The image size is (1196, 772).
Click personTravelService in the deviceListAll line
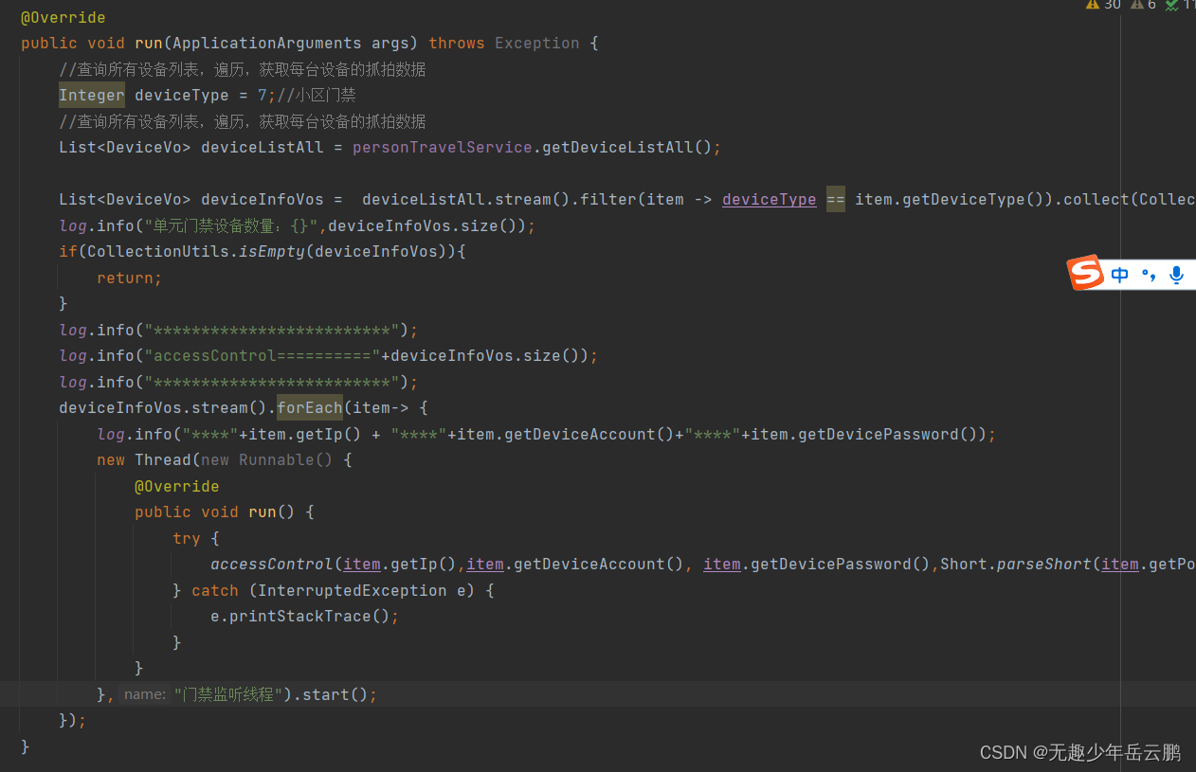coord(443,147)
